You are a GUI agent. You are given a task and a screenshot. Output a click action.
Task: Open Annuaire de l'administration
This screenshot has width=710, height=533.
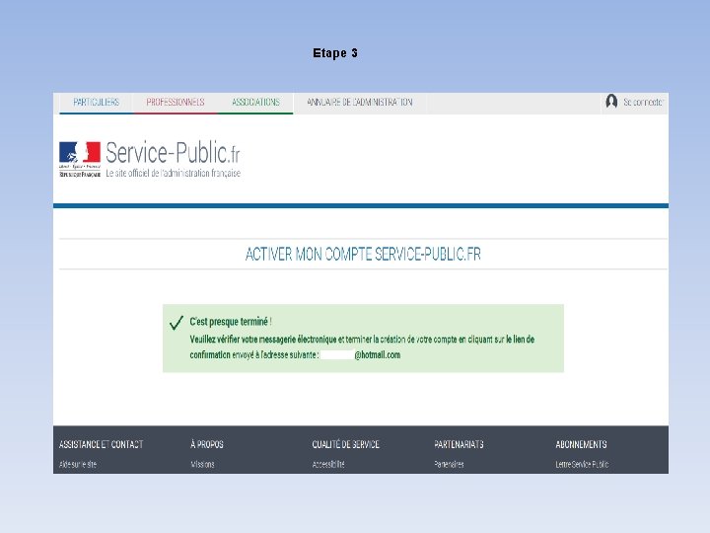point(360,103)
